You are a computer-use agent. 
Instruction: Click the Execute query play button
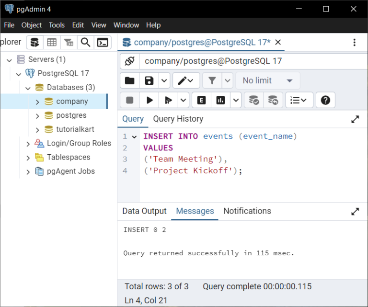149,100
